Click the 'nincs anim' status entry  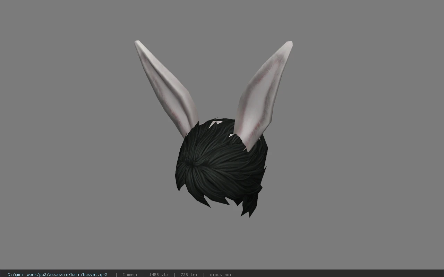click(222, 275)
